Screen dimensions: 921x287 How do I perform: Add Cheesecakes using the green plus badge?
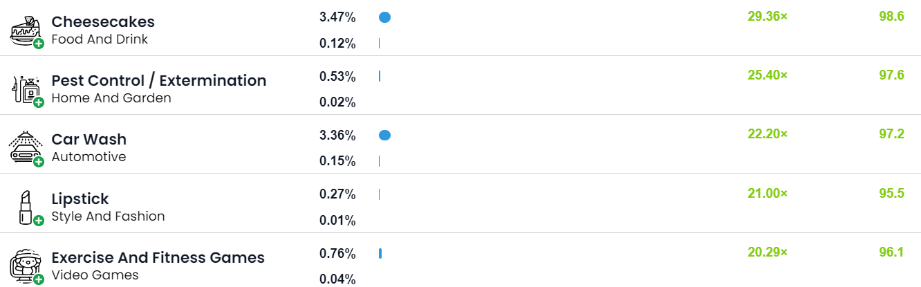39,44
